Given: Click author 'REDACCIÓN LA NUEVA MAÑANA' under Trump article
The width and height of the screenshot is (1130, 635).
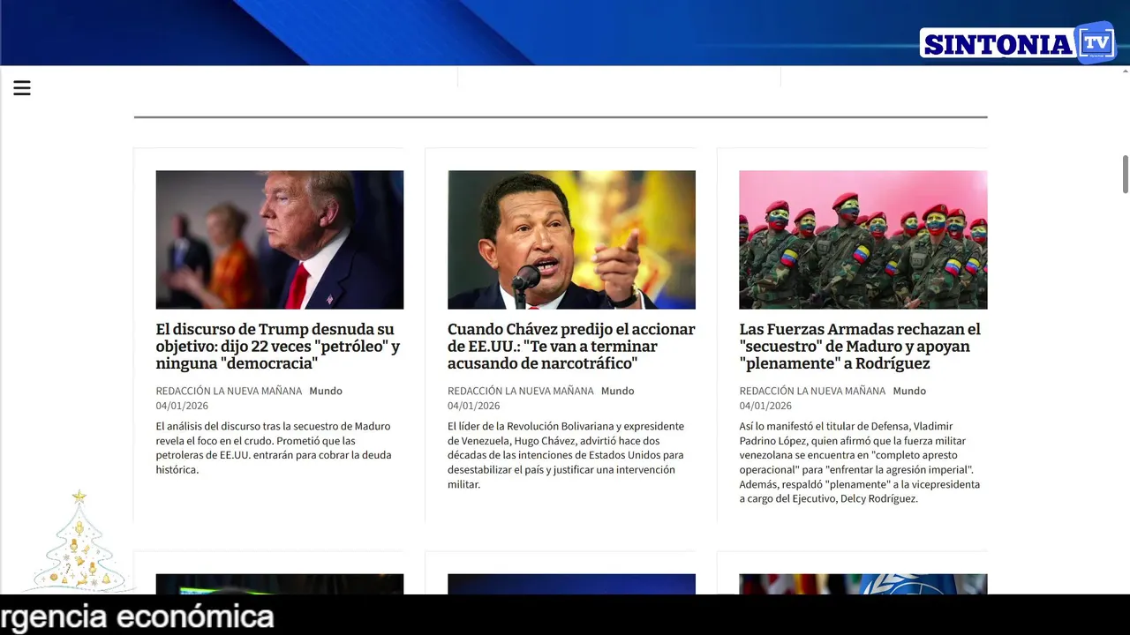Looking at the screenshot, I should (229, 391).
